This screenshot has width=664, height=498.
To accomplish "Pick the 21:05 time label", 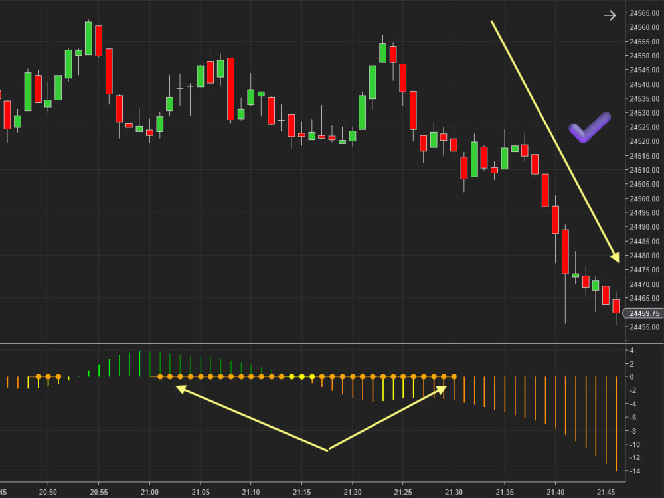I will (201, 492).
